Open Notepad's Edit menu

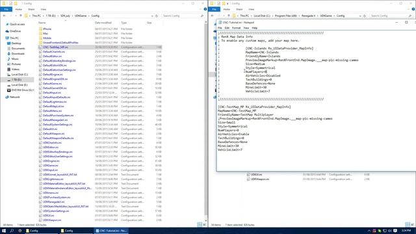(x=227, y=28)
